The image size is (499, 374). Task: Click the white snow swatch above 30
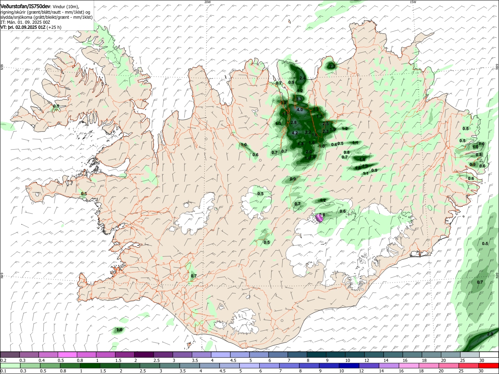488,355
